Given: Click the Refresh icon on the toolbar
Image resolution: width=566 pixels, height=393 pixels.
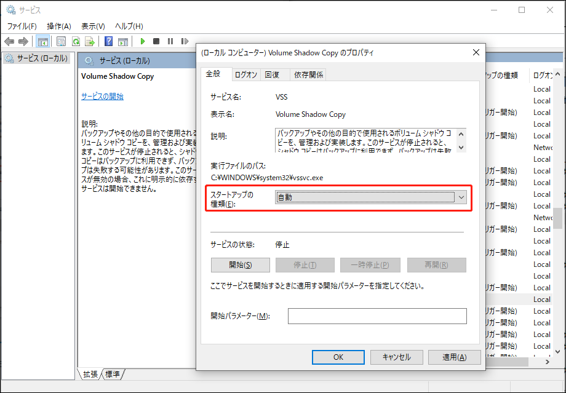Looking at the screenshot, I should [x=75, y=41].
